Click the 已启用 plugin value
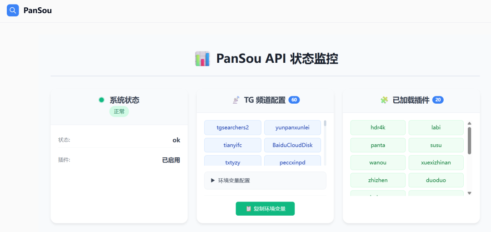This screenshot has height=232, width=491. coord(171,160)
